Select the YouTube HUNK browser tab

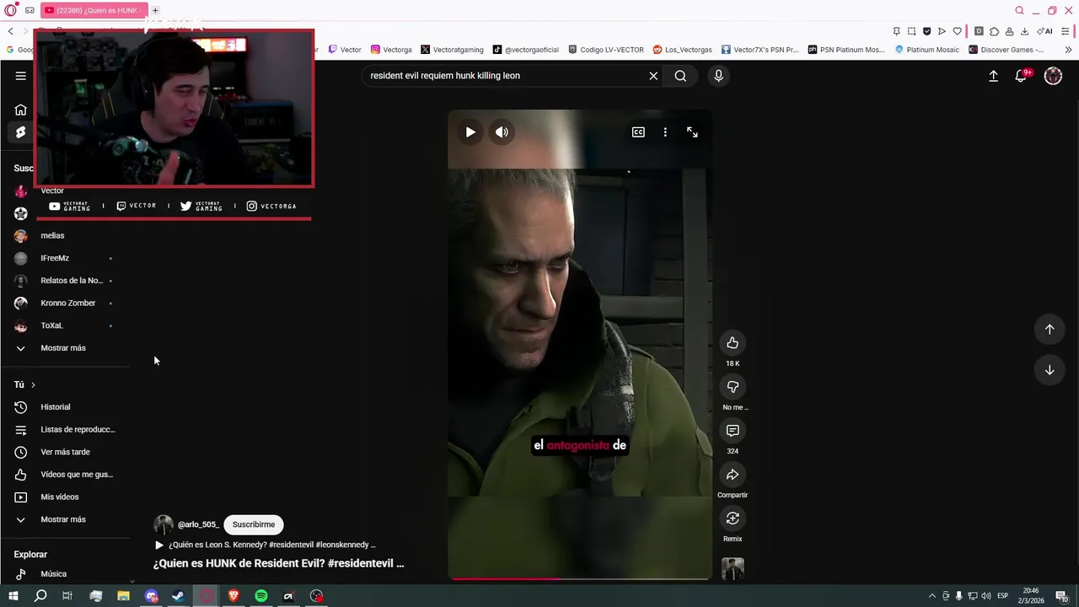click(x=93, y=10)
